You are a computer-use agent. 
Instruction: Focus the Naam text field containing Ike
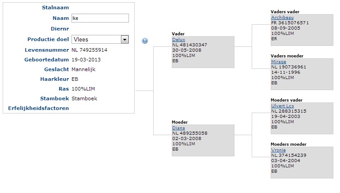(100, 18)
